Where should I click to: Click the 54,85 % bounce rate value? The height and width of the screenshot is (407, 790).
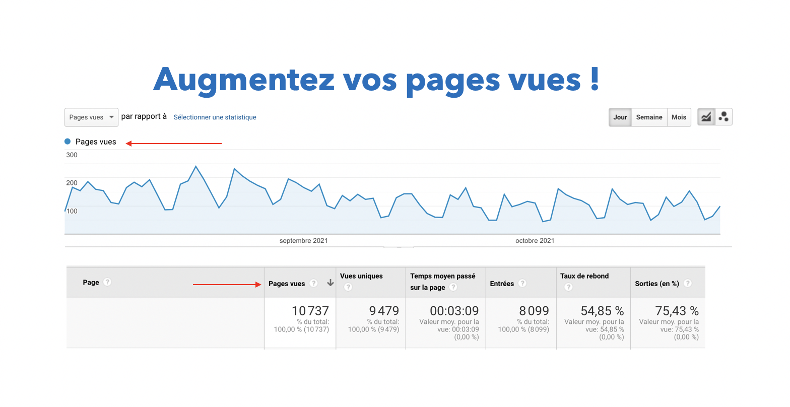(602, 311)
